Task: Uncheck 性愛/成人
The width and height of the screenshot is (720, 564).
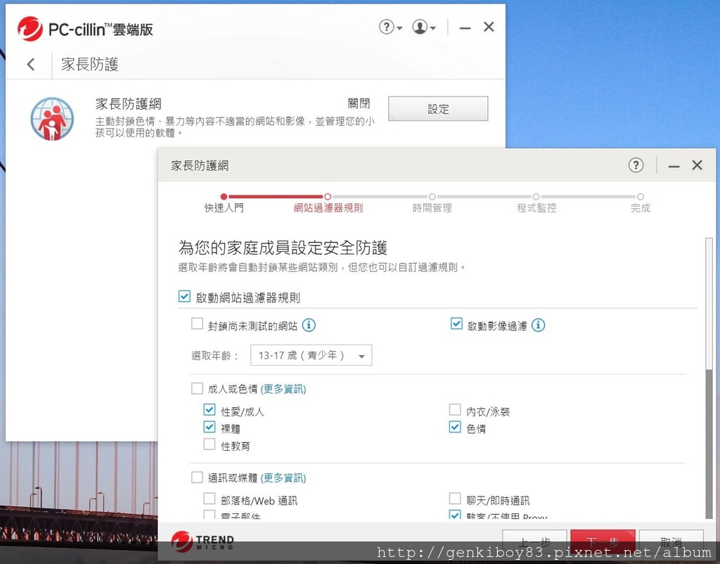Action: tap(210, 409)
